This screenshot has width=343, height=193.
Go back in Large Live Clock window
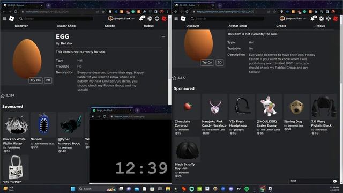pos(93,117)
